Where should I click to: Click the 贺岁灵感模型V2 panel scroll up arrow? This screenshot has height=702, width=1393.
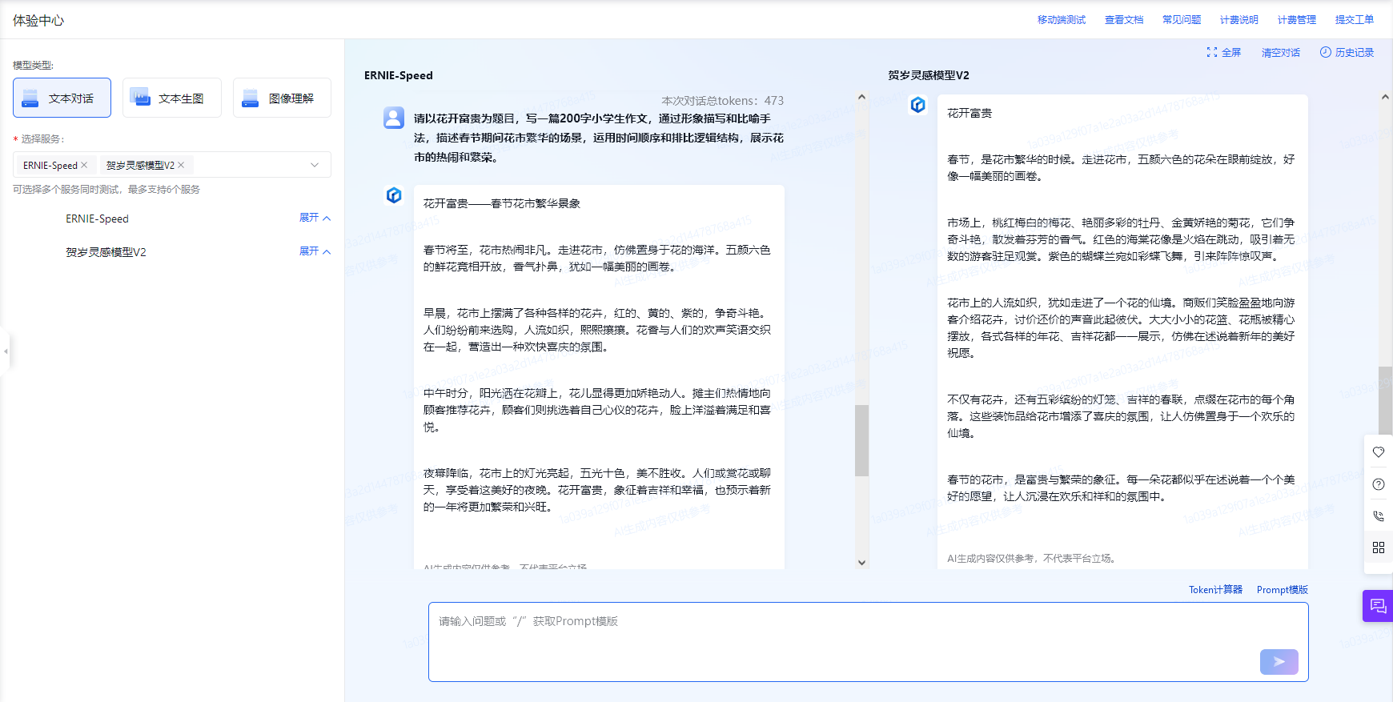coord(1385,97)
